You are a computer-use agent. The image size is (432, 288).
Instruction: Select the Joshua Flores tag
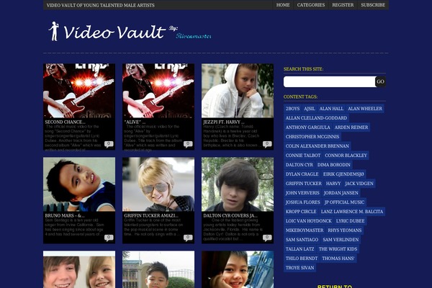tap(303, 202)
